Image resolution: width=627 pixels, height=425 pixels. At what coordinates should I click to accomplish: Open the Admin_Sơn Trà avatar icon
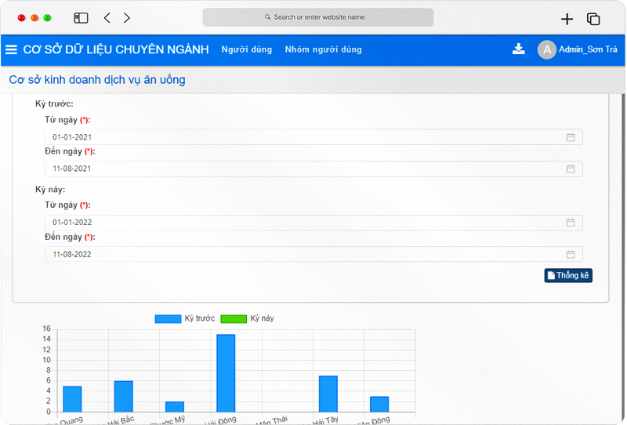546,49
